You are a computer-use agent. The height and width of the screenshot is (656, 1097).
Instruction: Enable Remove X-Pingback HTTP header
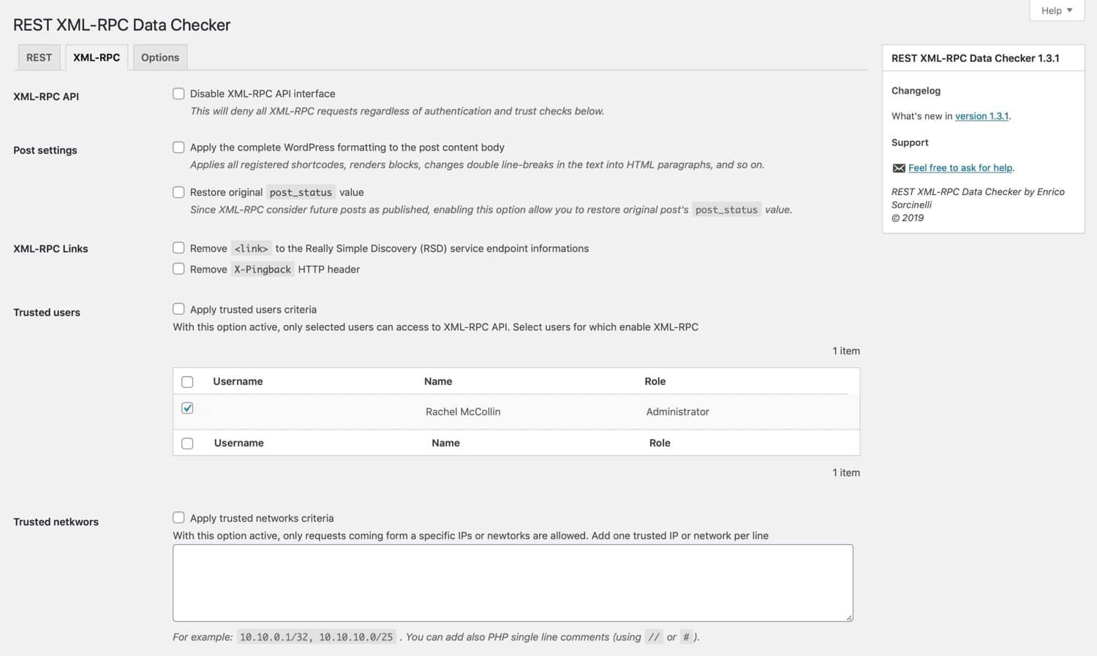click(178, 269)
